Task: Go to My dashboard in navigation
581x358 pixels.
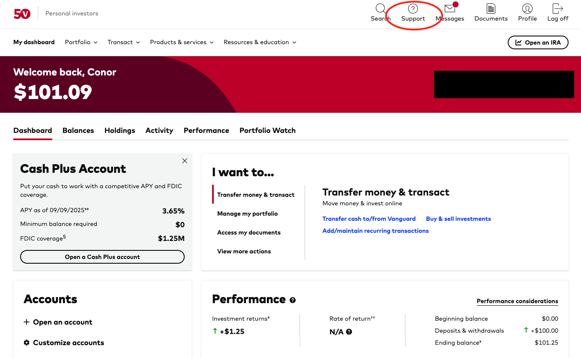Action: [x=34, y=42]
